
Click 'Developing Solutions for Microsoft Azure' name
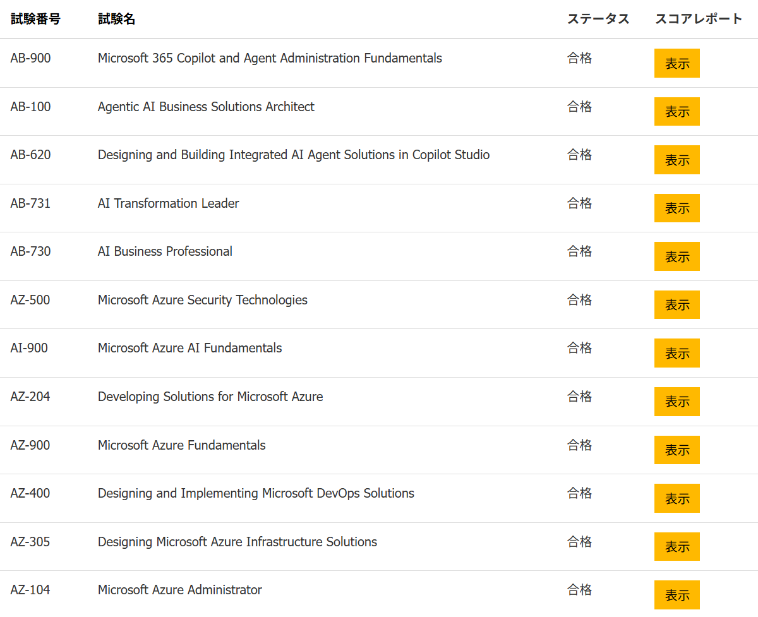click(210, 397)
